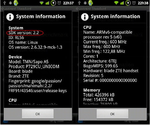
Task: Tap OK in the 22h37 screen dialog
Action: click(38, 114)
